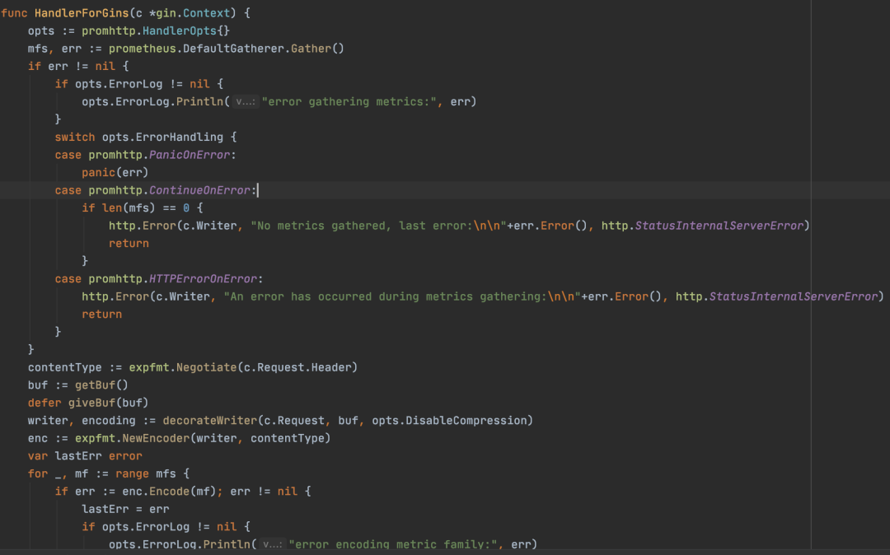Click the NewEncoder function call

click(x=156, y=438)
